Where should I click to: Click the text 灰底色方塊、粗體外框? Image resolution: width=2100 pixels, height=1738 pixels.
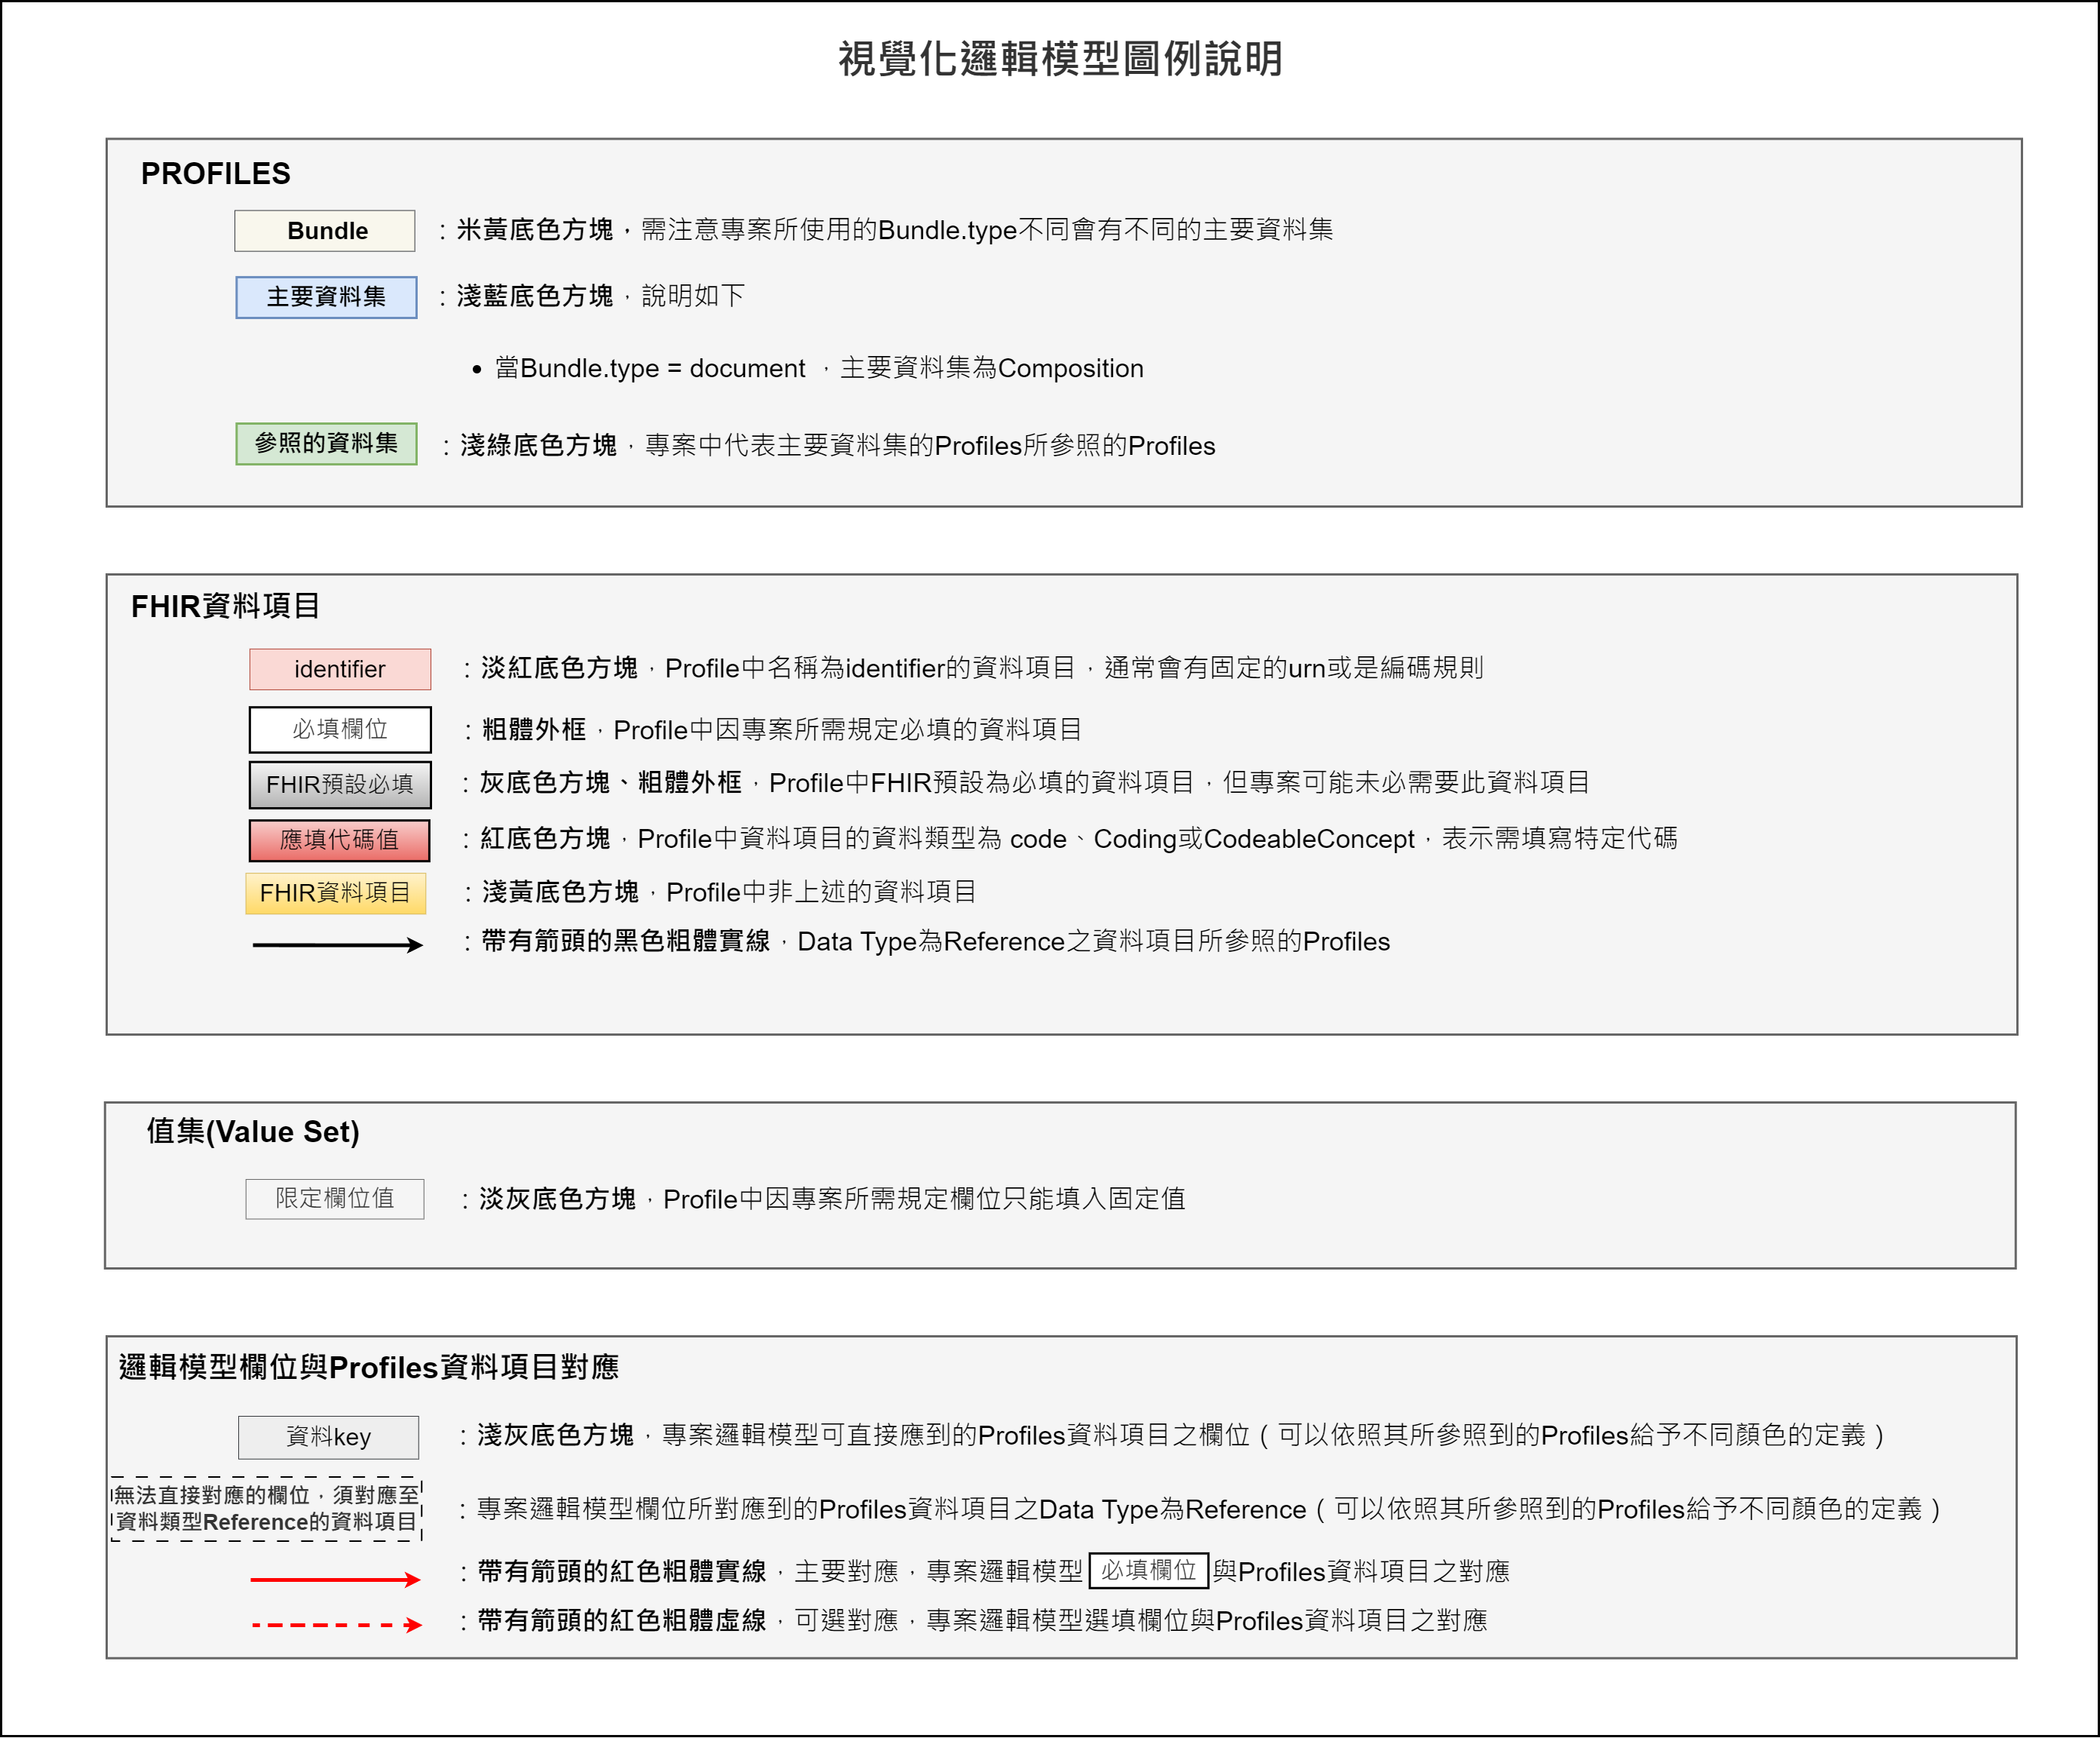611,782
